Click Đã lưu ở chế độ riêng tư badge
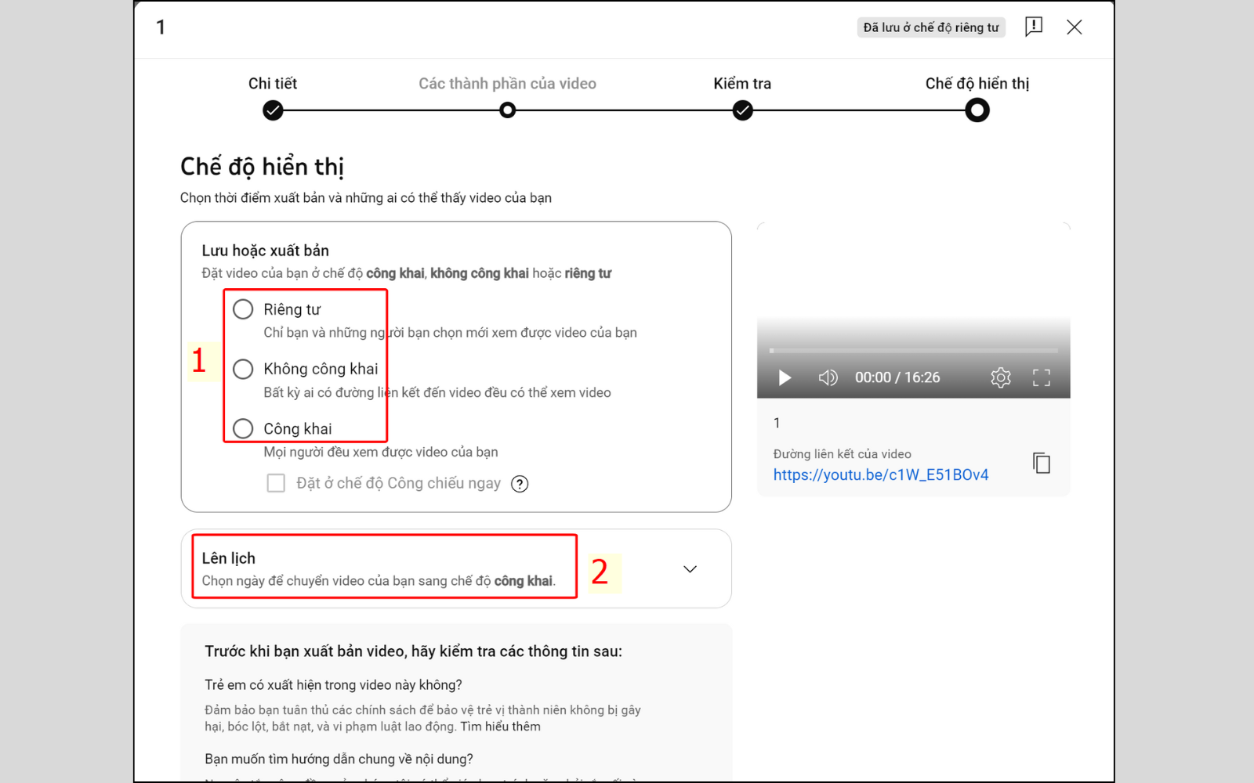The height and width of the screenshot is (783, 1254). tap(931, 27)
